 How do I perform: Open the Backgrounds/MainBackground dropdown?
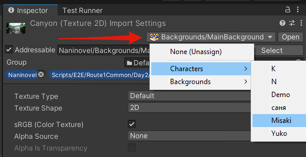(211, 37)
